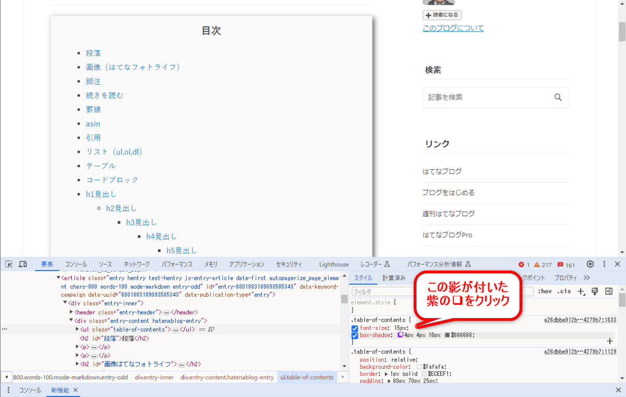
Task: Click the purple box-shadow editor icon
Action: pos(401,335)
